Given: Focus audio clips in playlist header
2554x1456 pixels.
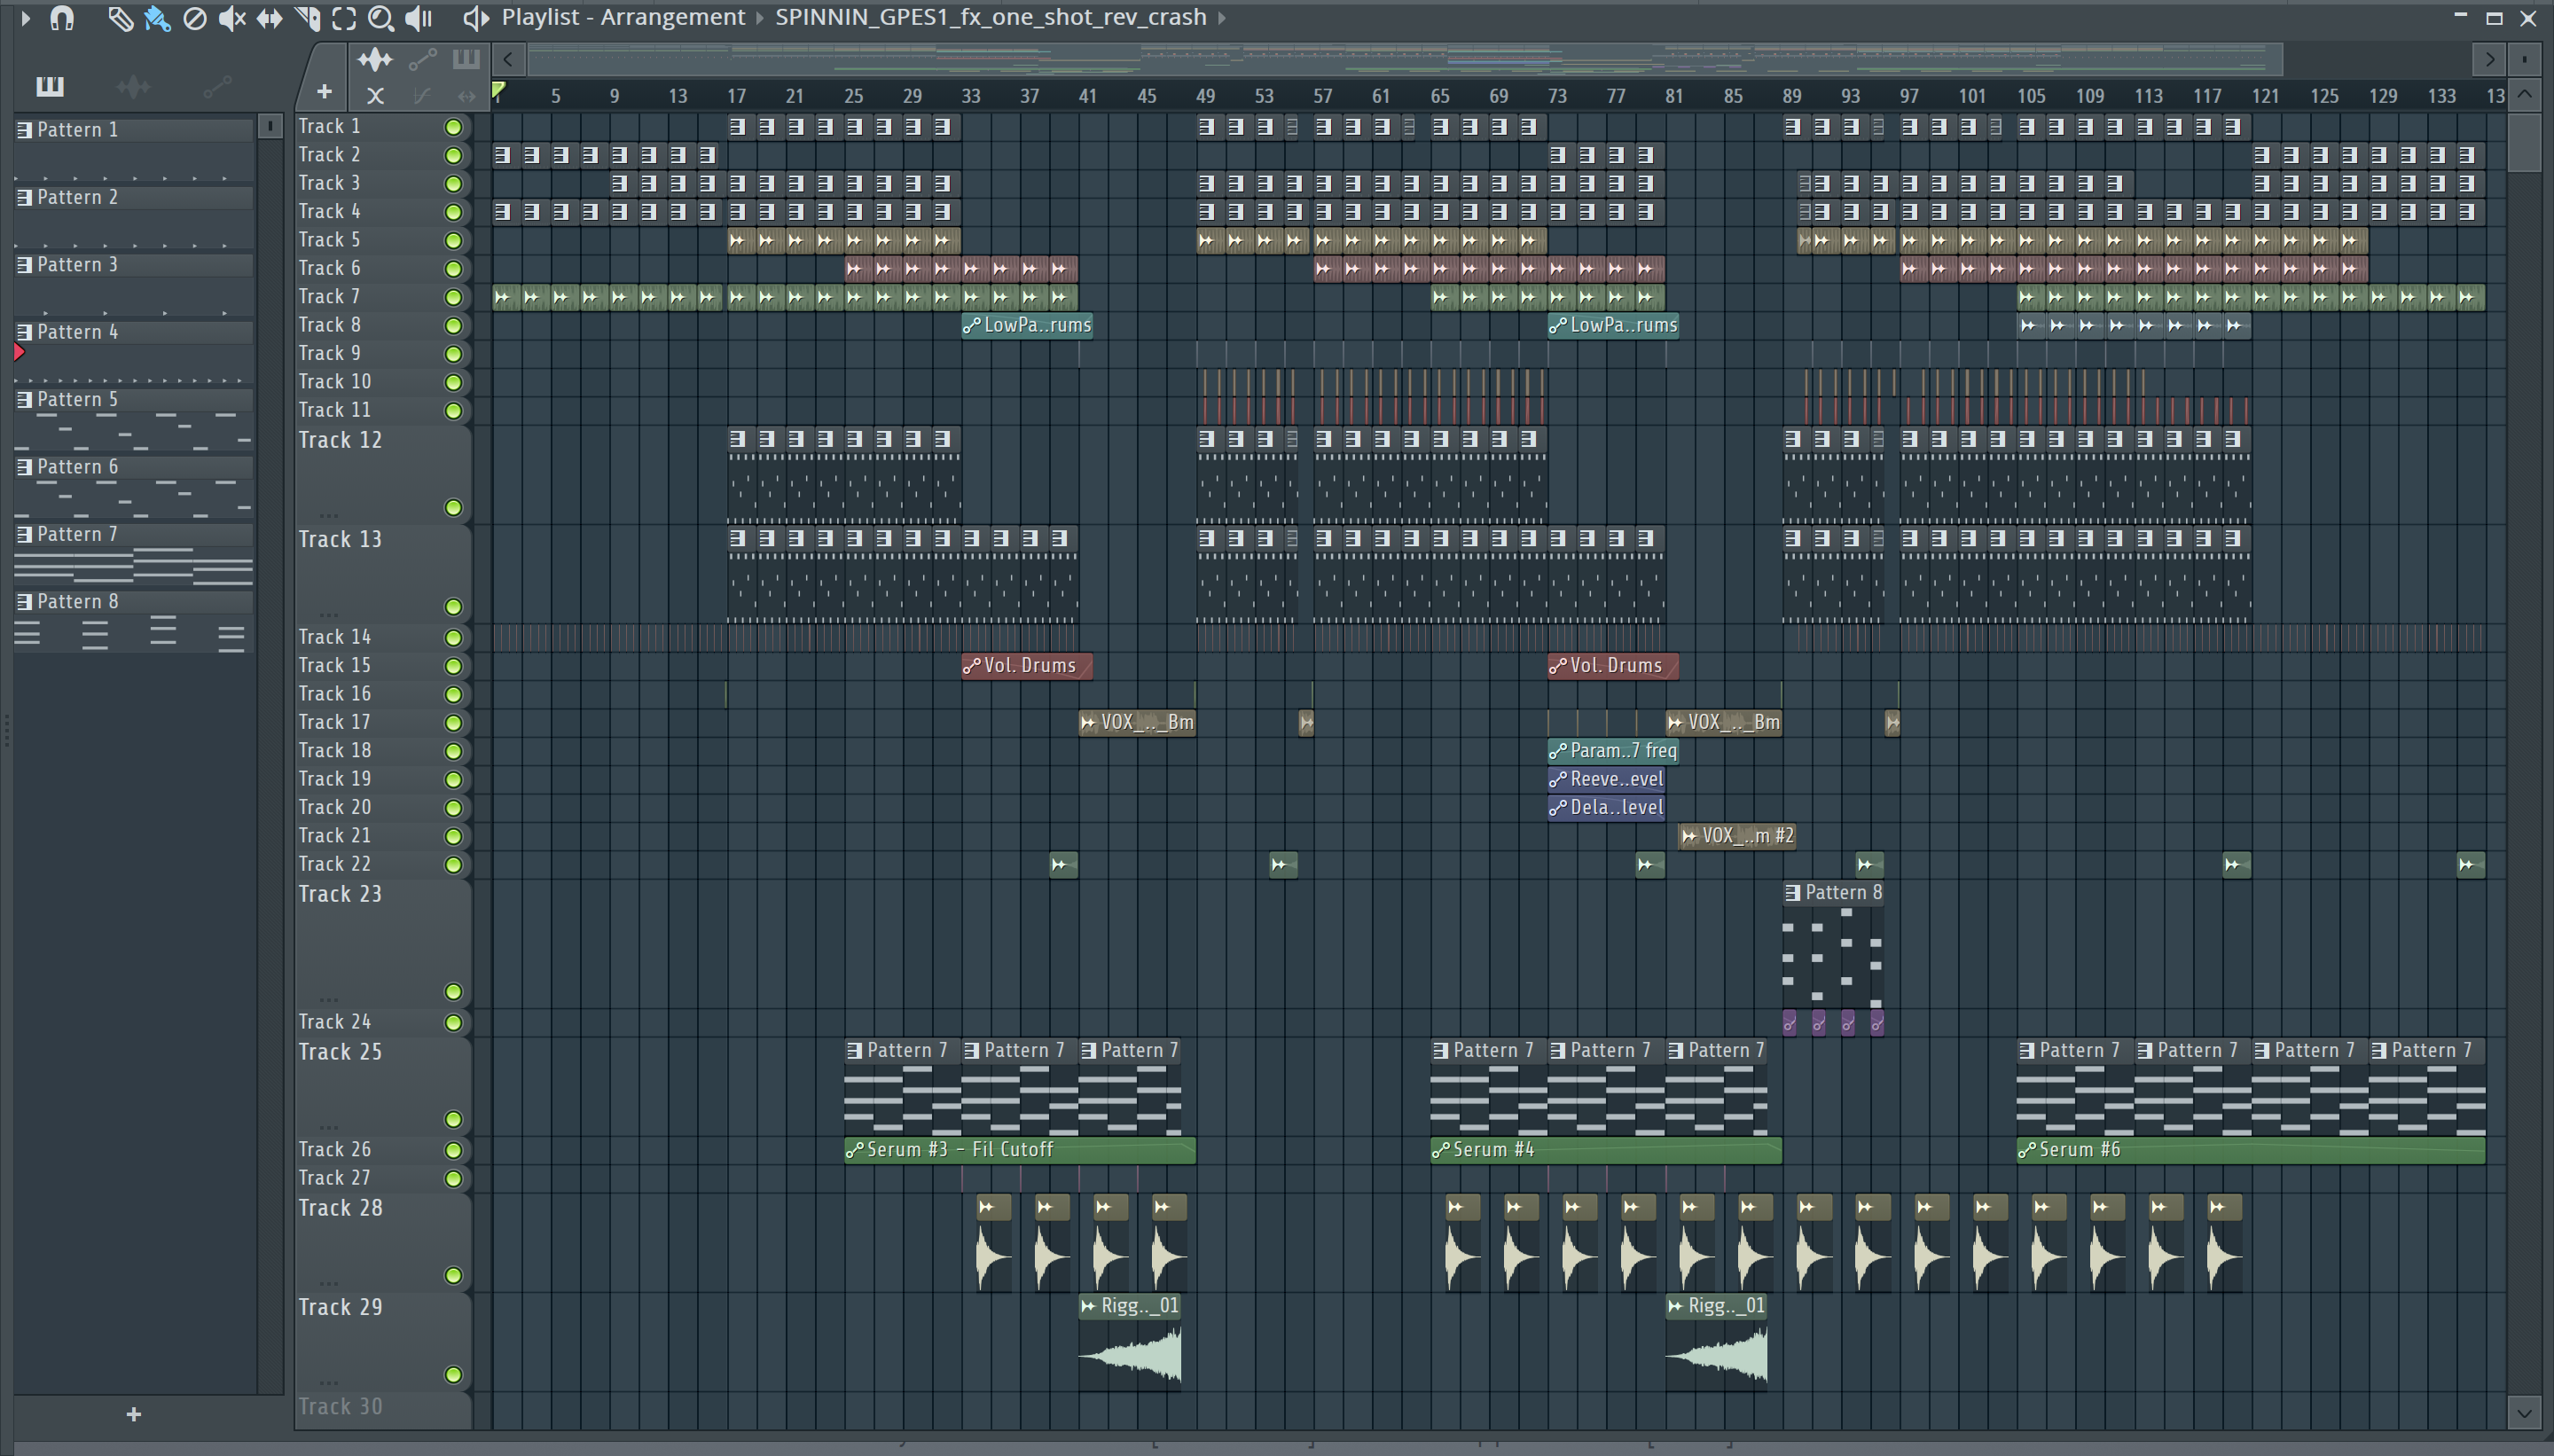Looking at the screenshot, I should [375, 60].
